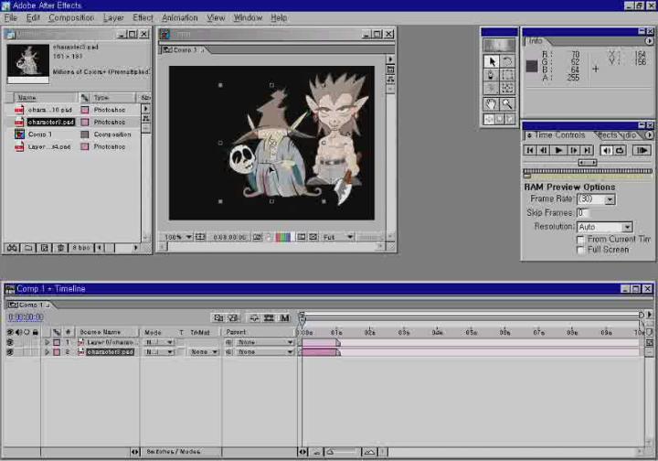
Task: Switch to the Effects tab
Action: [606, 135]
